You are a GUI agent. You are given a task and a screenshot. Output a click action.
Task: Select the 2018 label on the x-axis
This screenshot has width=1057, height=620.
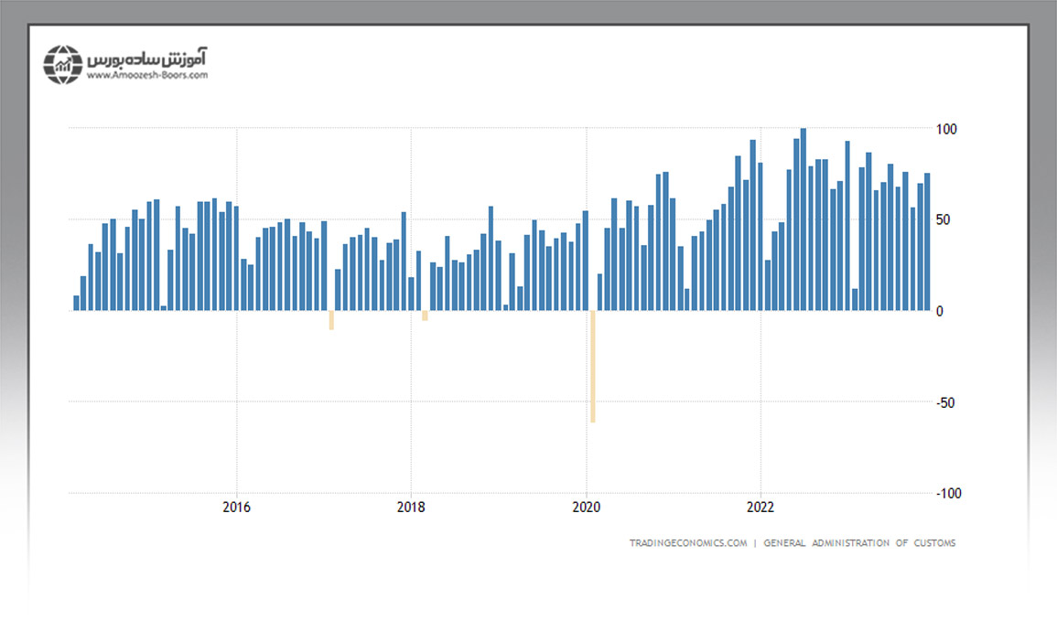(411, 508)
